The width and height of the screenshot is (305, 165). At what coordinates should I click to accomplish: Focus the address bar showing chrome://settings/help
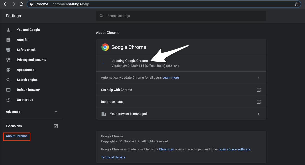[x=164, y=4]
